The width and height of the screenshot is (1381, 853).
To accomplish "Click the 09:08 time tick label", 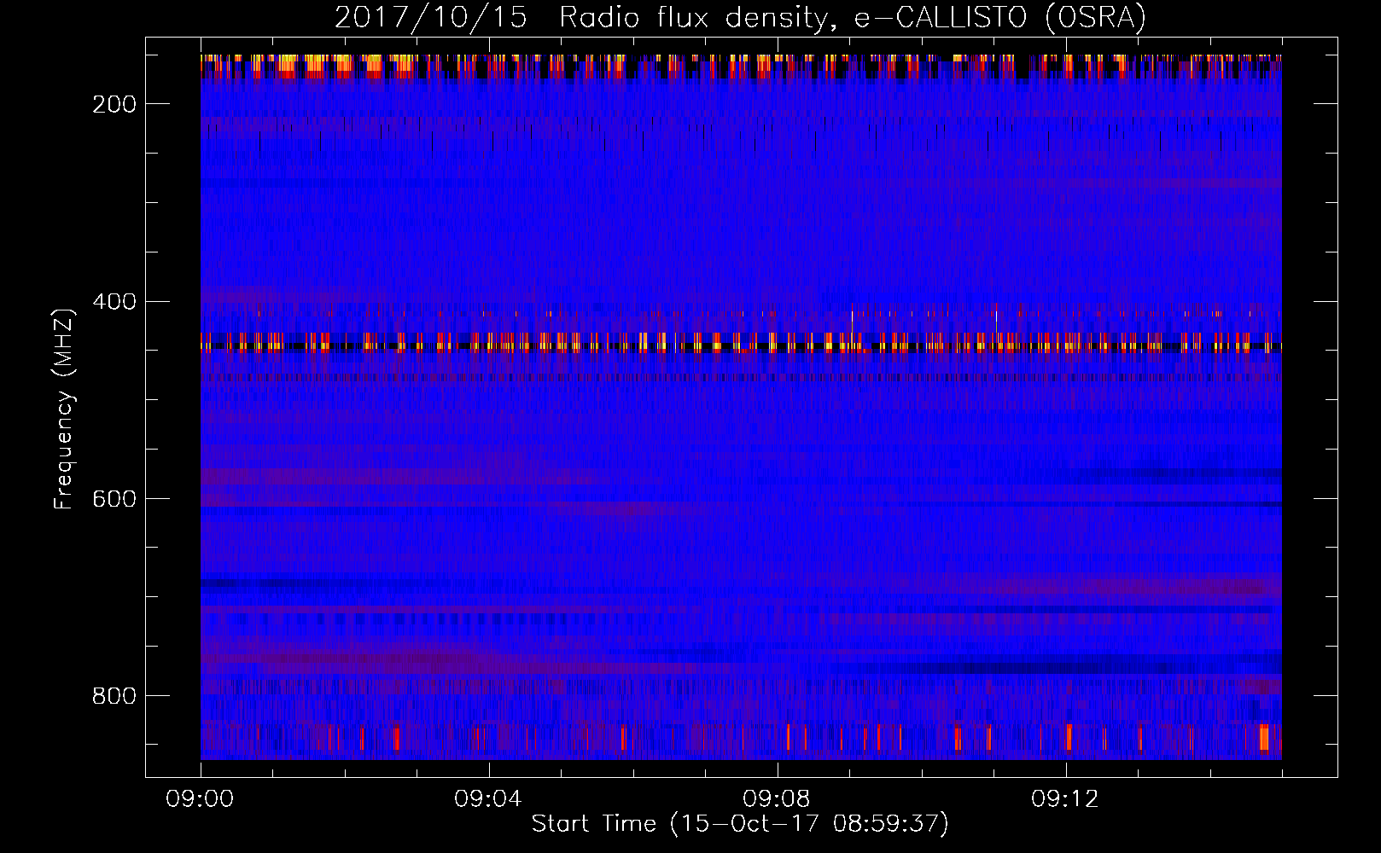I will (x=778, y=798).
